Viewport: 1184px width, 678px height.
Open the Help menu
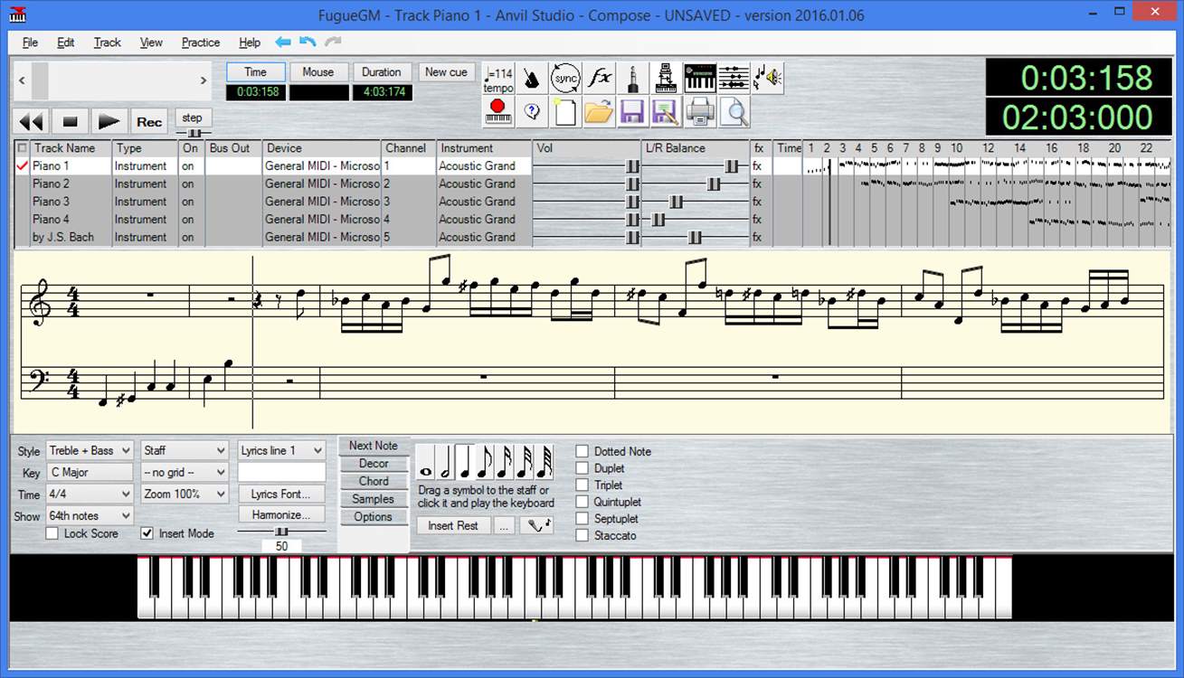point(250,42)
